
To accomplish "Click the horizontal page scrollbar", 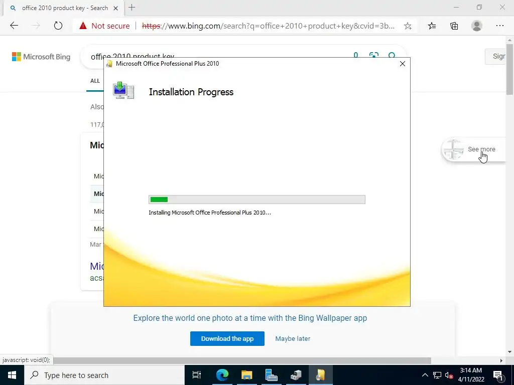I will (x=242, y=360).
